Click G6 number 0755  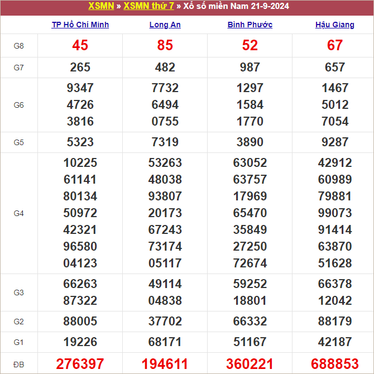(x=165, y=121)
